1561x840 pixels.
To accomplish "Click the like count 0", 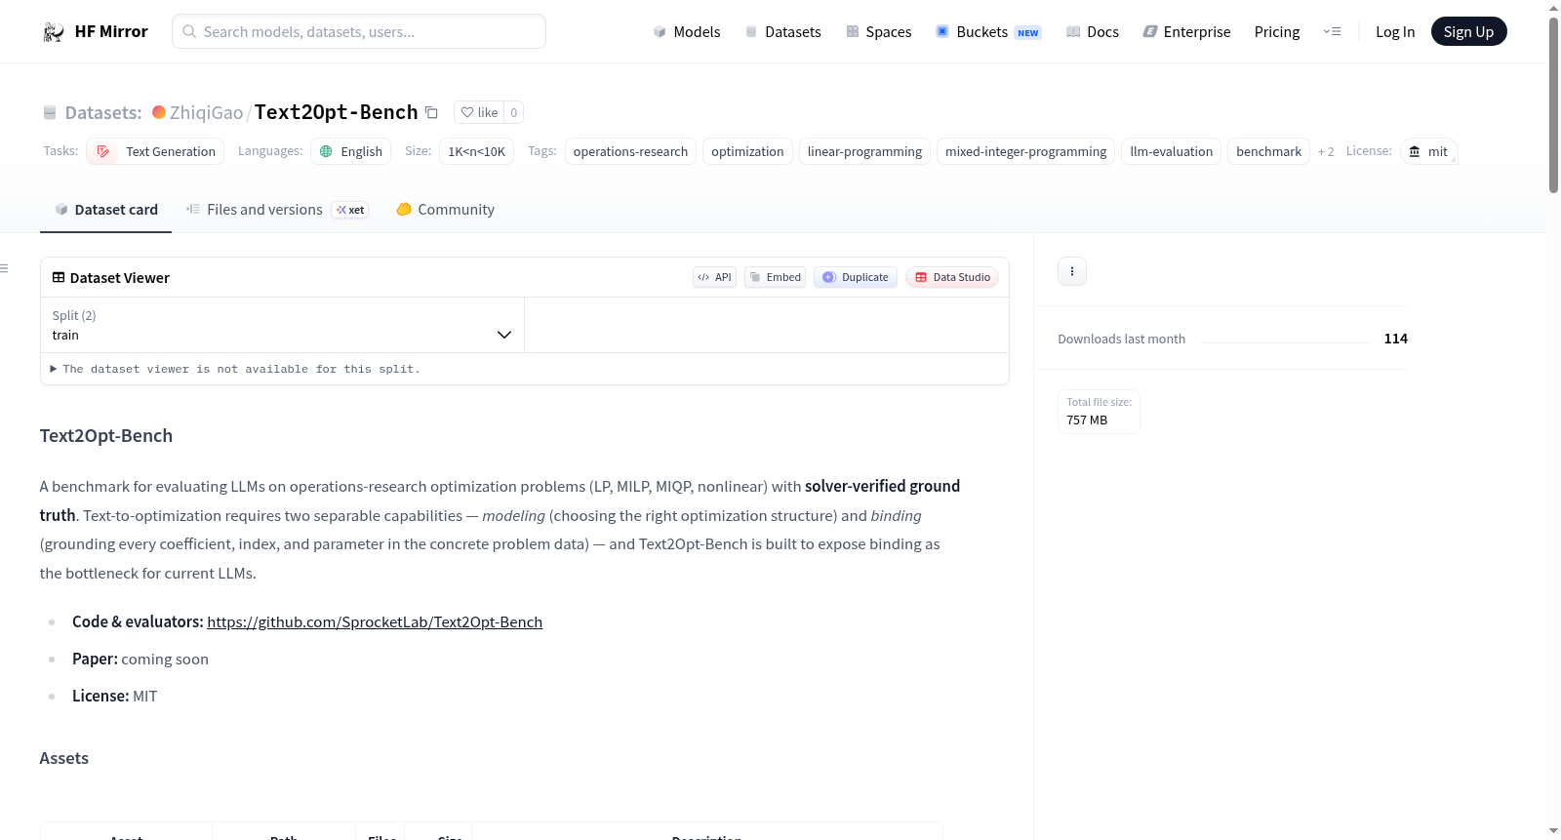I will point(514,112).
